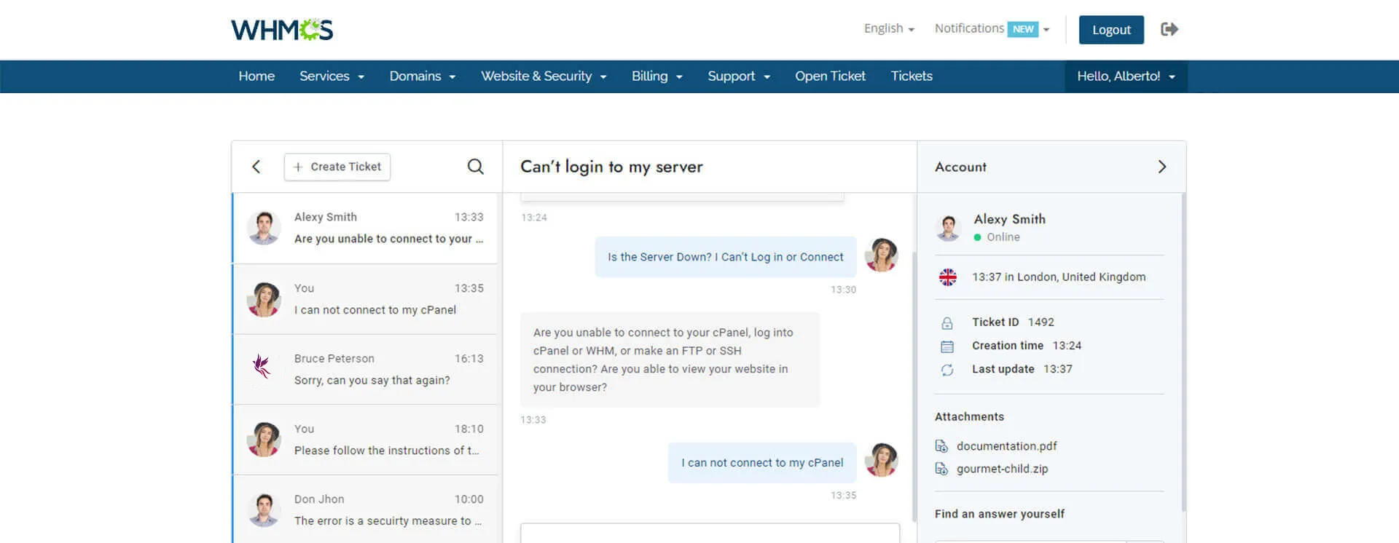1399x543 pixels.
Task: Open Don Jhon ticket at 10:00
Action: click(x=365, y=510)
